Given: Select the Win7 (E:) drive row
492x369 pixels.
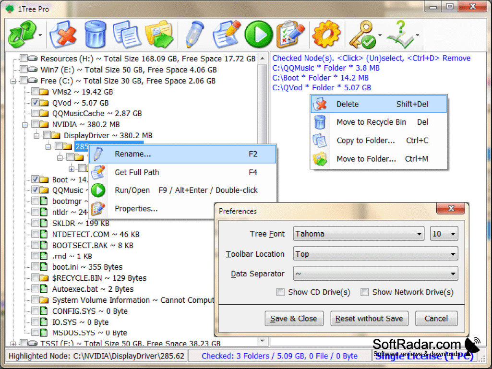Looking at the screenshot, I should [x=128, y=70].
